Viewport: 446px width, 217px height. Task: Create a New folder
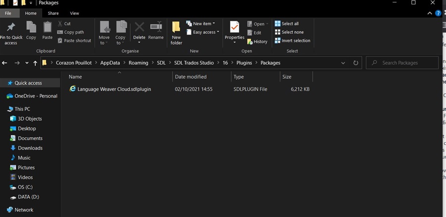tap(176, 33)
